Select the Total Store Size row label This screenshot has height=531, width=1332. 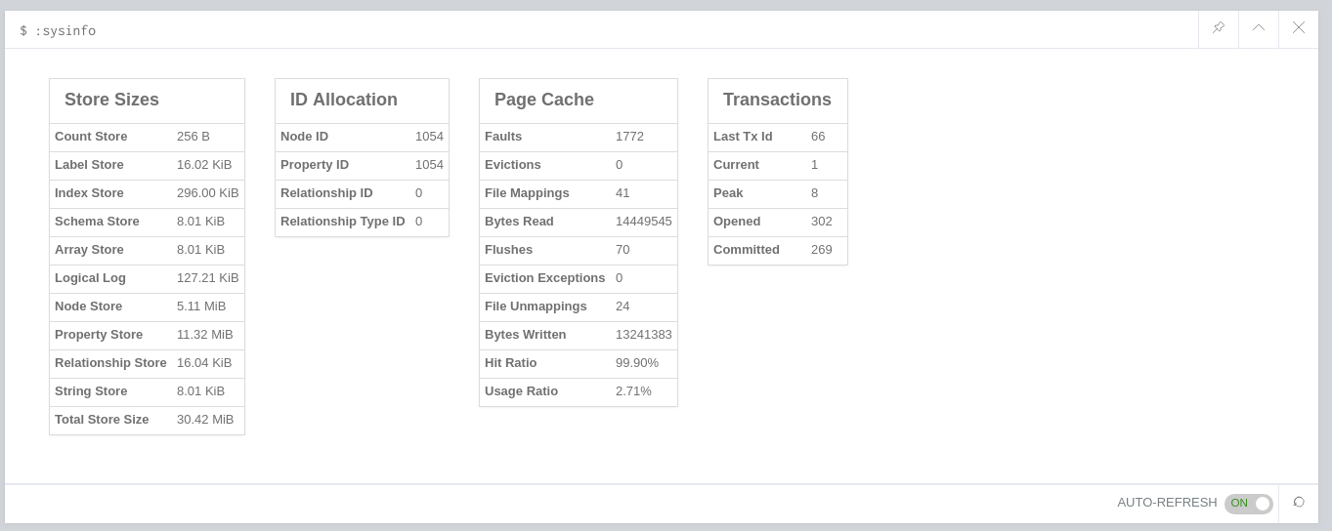click(102, 420)
